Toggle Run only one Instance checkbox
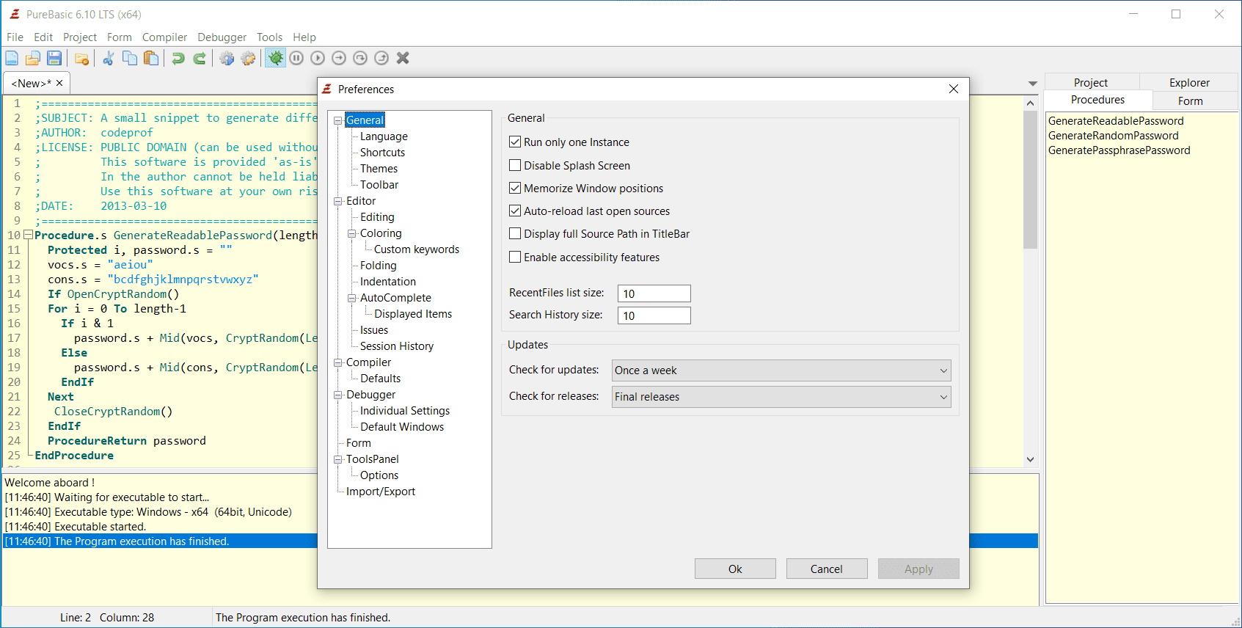 click(515, 142)
